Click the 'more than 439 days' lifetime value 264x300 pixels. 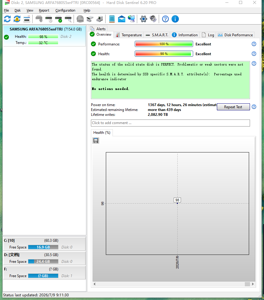[164, 110]
